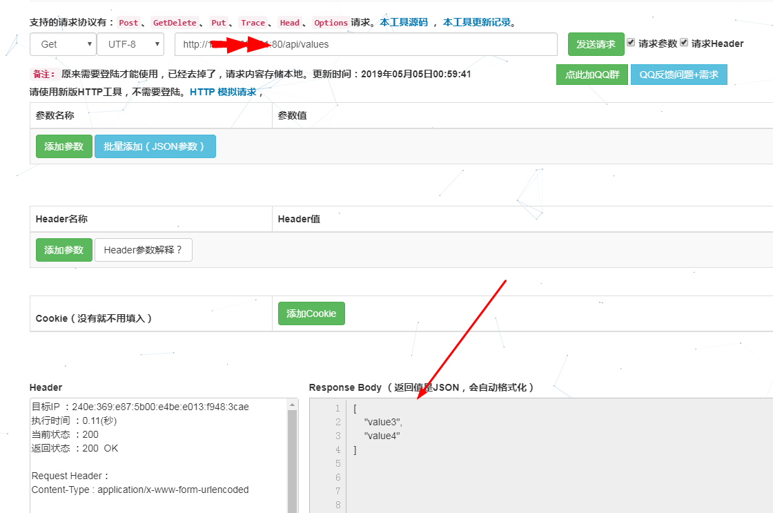The image size is (773, 513).
Task: Click the Header panel scroll-up arrow
Action: point(293,405)
